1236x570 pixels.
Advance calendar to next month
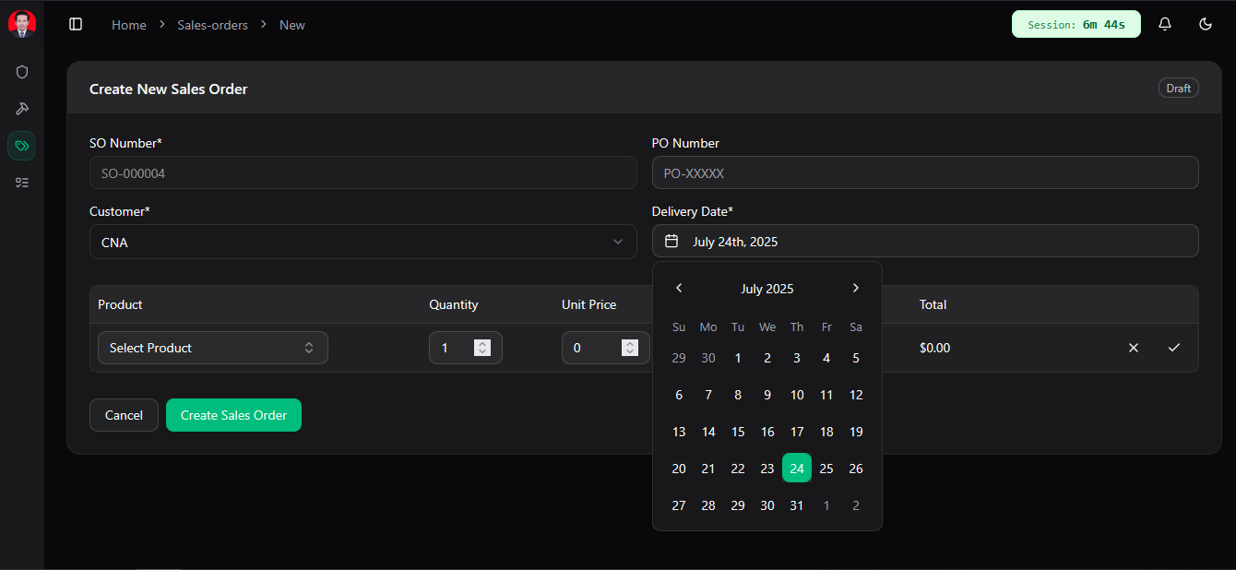point(856,288)
